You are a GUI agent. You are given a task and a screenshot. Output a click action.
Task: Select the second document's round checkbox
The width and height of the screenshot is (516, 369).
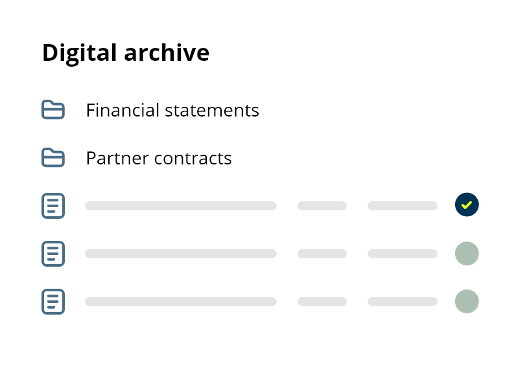click(467, 253)
